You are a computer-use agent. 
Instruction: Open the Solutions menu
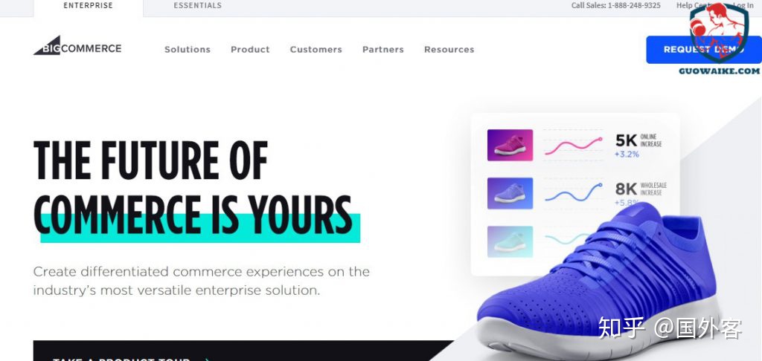click(x=187, y=50)
